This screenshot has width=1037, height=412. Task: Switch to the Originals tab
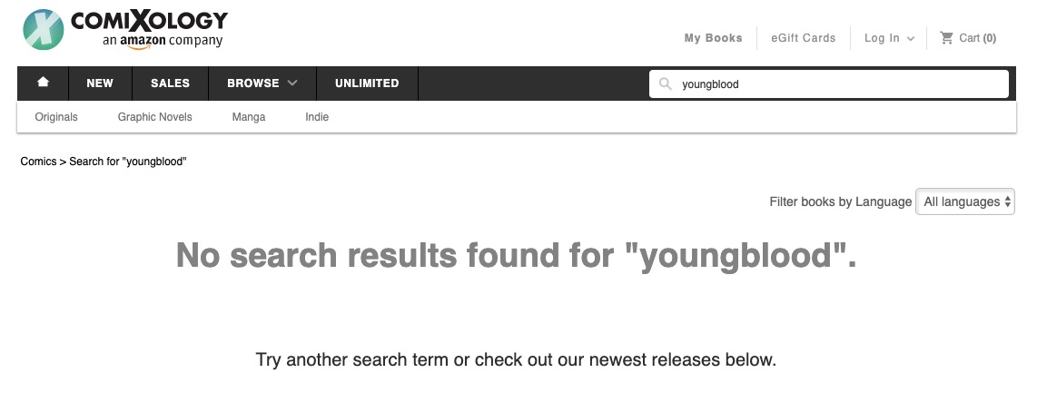click(56, 117)
